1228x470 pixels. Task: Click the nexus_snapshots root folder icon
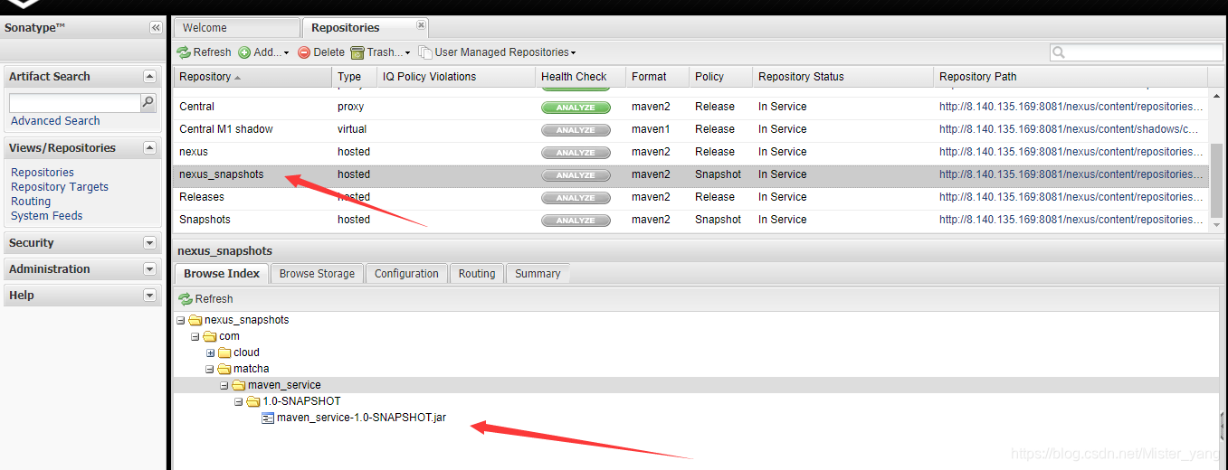(195, 320)
